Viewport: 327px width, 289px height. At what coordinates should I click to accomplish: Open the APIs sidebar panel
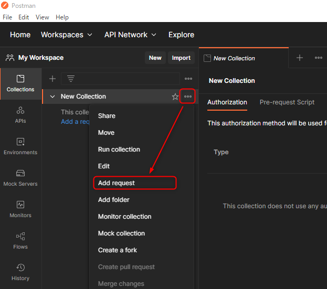click(20, 115)
